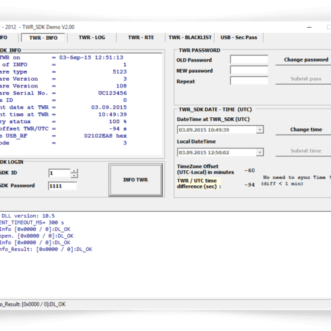Minimize the TWR_SDK Demo window
The height and width of the screenshot is (331, 331).
pyautogui.click(x=309, y=27)
